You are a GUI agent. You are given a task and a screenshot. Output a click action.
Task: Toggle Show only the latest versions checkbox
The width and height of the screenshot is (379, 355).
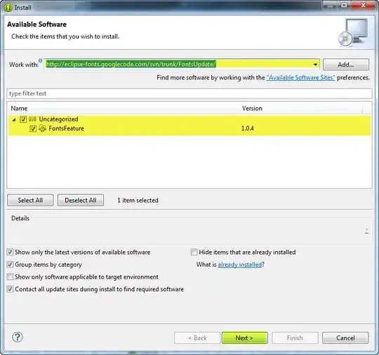click(10, 252)
